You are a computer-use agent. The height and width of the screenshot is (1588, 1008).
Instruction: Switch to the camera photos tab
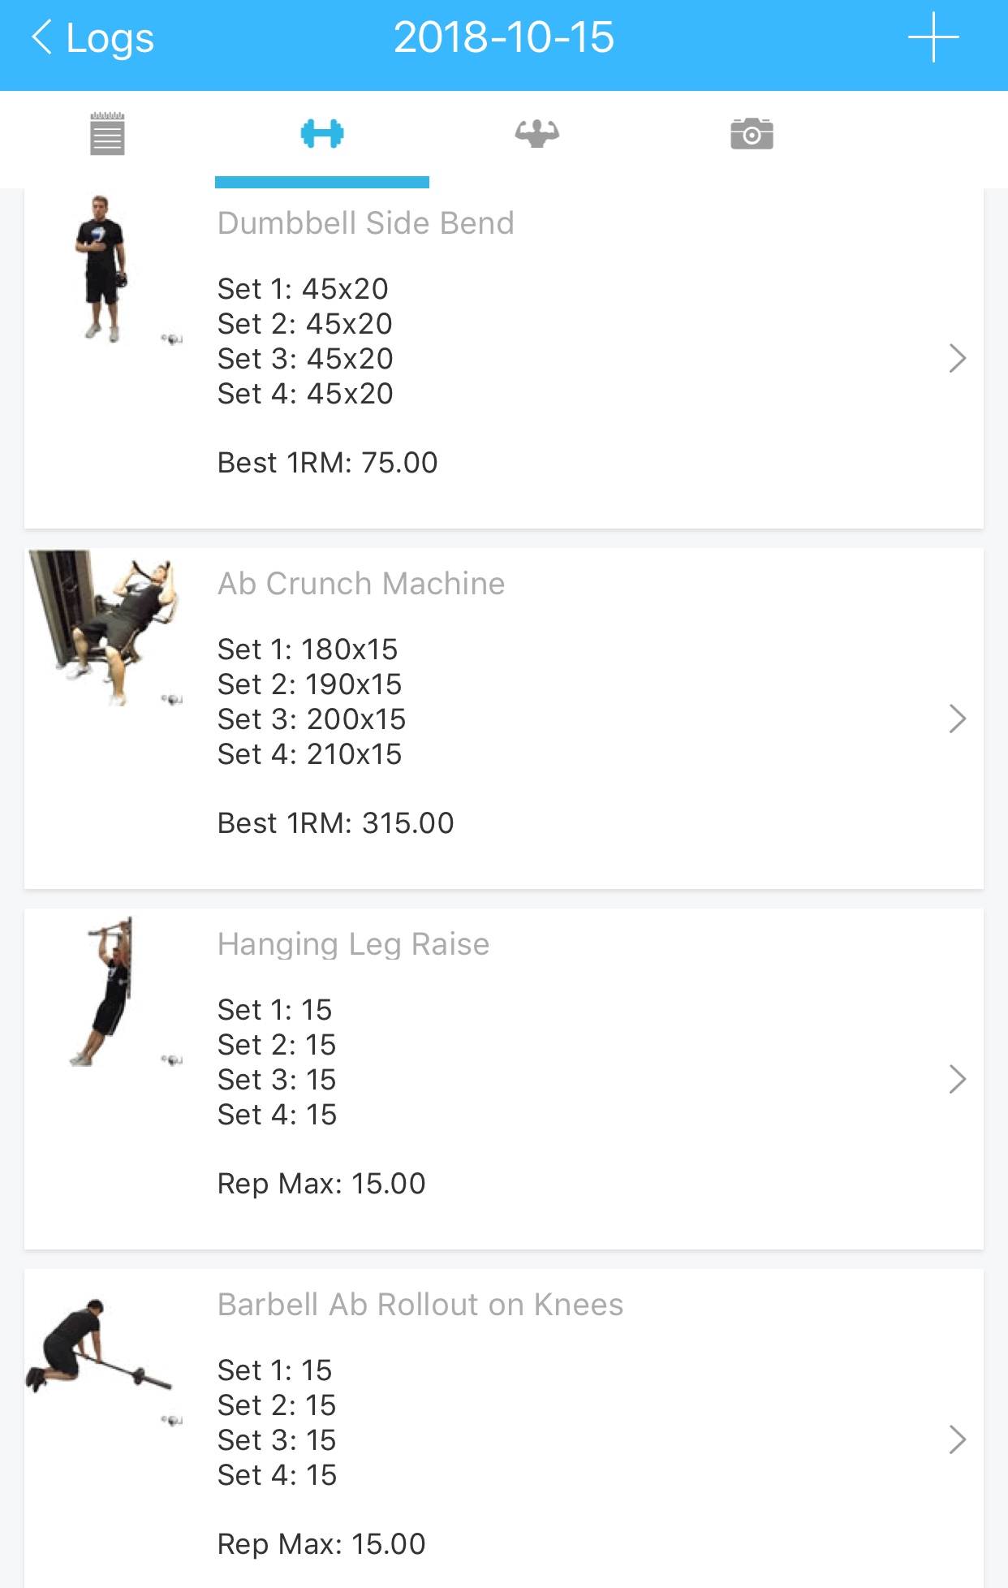(752, 133)
